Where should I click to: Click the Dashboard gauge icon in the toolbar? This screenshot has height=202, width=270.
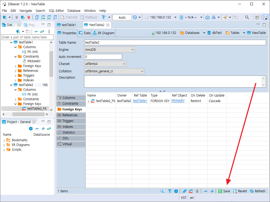point(208,17)
